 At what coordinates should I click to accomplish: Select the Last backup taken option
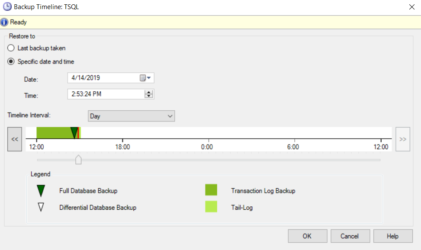click(x=10, y=48)
